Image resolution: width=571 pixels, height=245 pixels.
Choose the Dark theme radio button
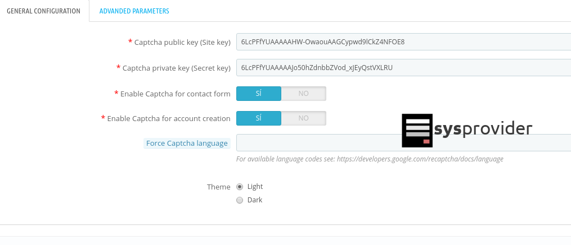point(240,200)
